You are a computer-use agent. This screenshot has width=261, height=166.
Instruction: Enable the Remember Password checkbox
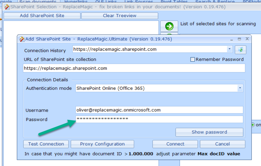pyautogui.click(x=192, y=59)
